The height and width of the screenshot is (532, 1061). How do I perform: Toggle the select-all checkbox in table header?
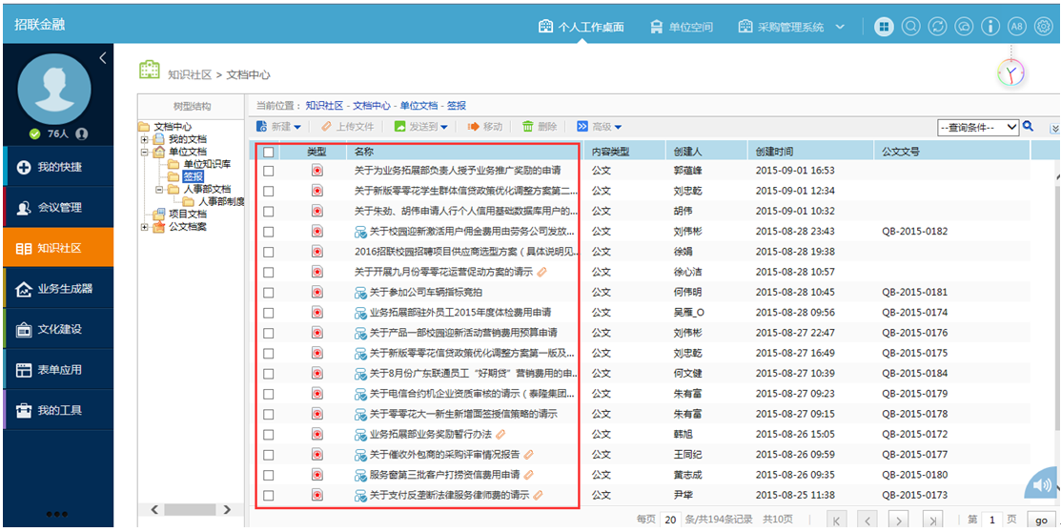coord(269,152)
